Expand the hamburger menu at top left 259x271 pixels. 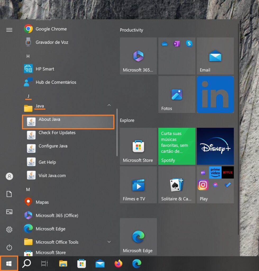9,30
